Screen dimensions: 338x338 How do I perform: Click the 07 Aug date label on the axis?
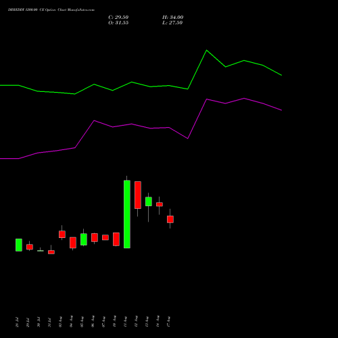coord(103,322)
